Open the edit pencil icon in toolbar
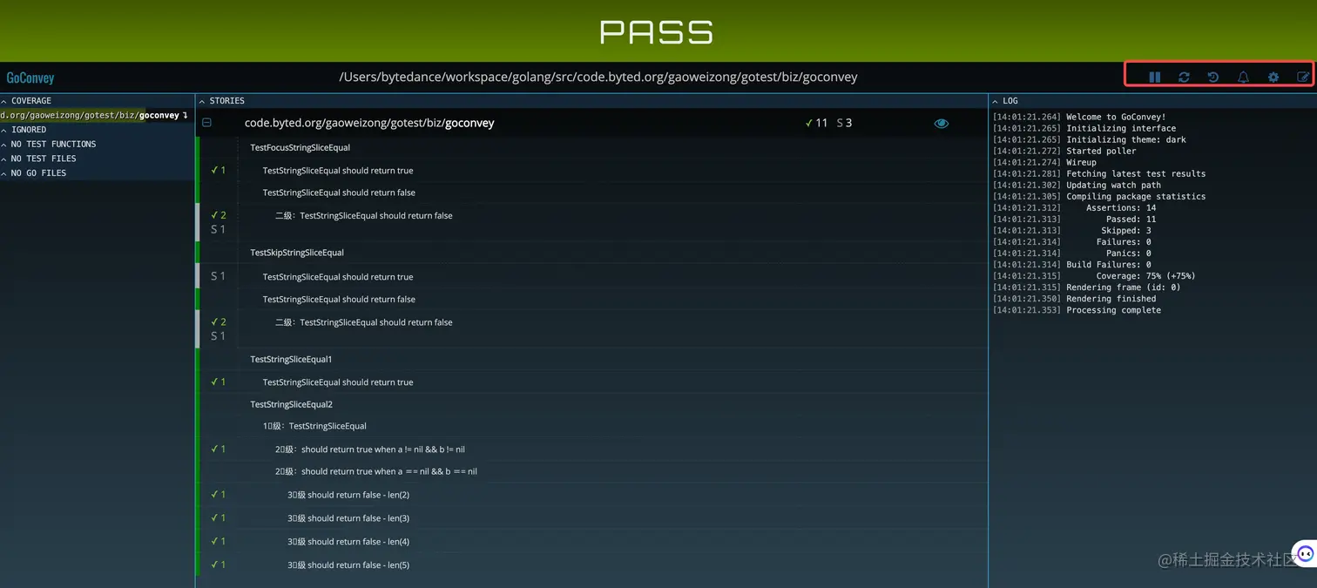This screenshot has height=588, width=1317. (x=1303, y=77)
